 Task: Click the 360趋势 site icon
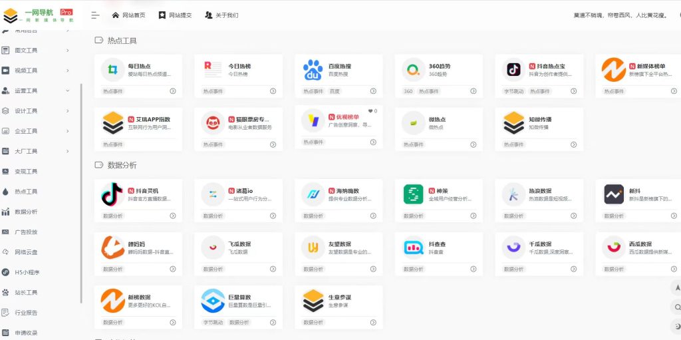pyautogui.click(x=414, y=70)
